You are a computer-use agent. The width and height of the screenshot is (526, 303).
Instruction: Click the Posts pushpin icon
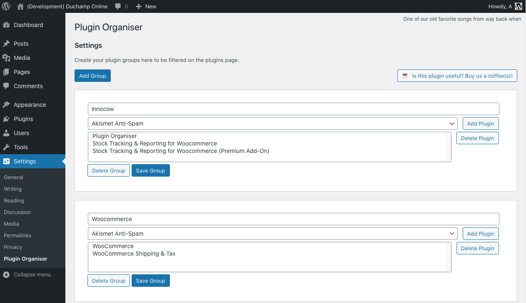pyautogui.click(x=6, y=44)
